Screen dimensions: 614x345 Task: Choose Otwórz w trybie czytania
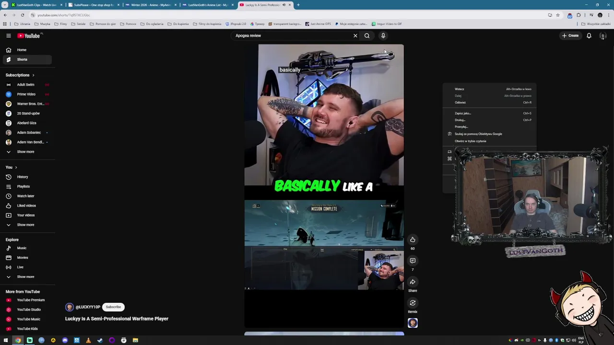pyautogui.click(x=490, y=141)
